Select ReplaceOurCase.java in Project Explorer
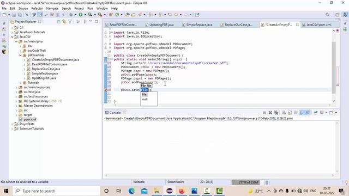Image resolution: width=349 pixels, height=196 pixels. pyautogui.click(x=46, y=69)
